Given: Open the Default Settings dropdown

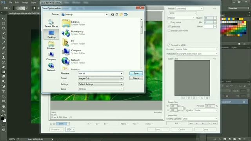Looking at the screenshot, I should [100, 84].
